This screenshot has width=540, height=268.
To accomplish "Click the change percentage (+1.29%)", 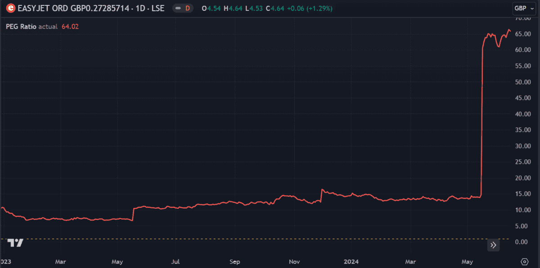I will (320, 8).
